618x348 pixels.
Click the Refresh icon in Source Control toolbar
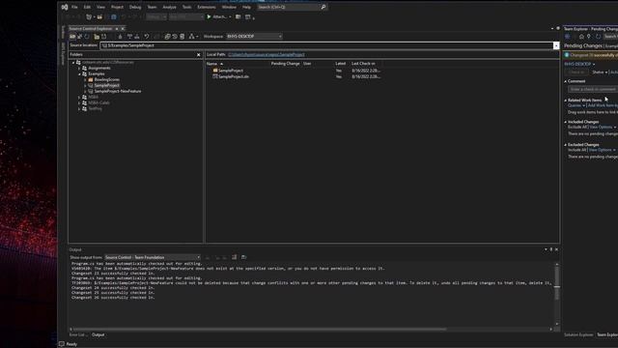pyautogui.click(x=87, y=37)
